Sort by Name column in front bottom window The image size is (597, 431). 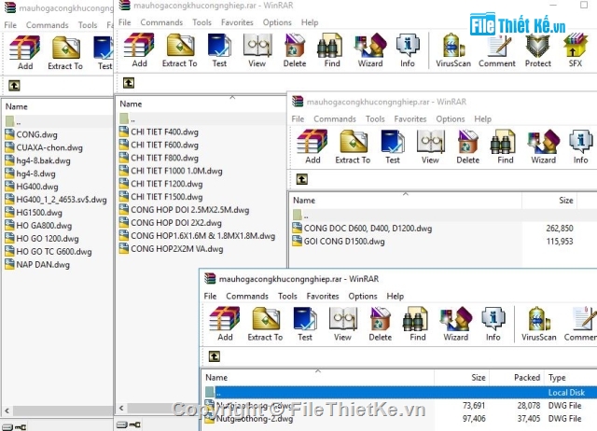318,377
